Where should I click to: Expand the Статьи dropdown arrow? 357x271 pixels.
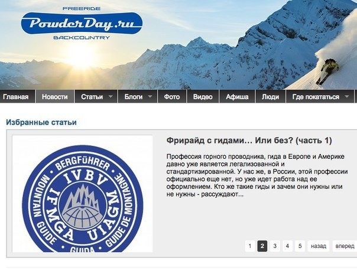tap(111, 96)
